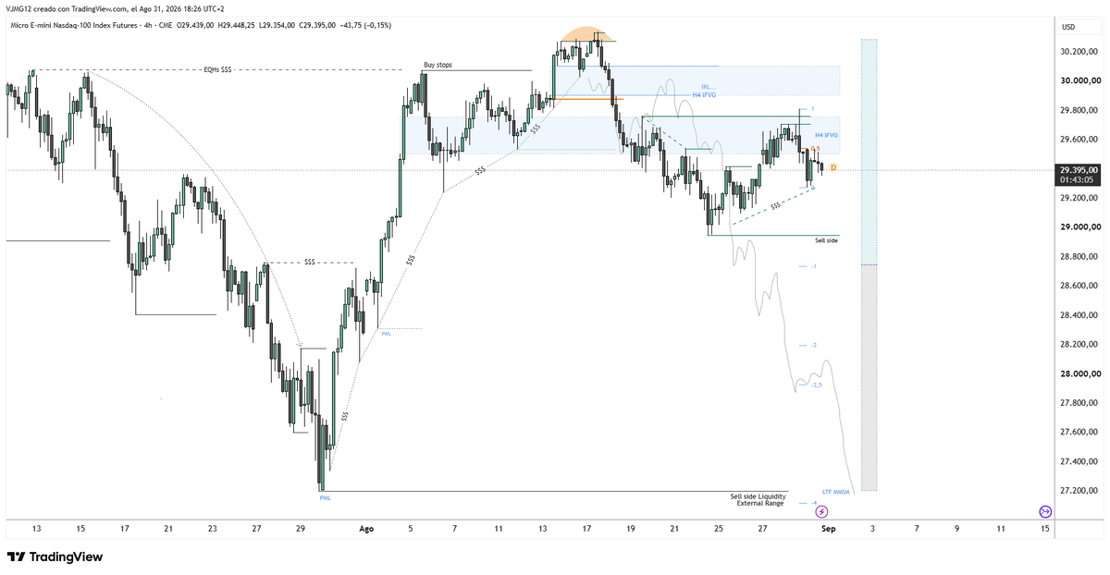
Task: Click the H4 IFVG label under IRL
Action: coord(704,95)
